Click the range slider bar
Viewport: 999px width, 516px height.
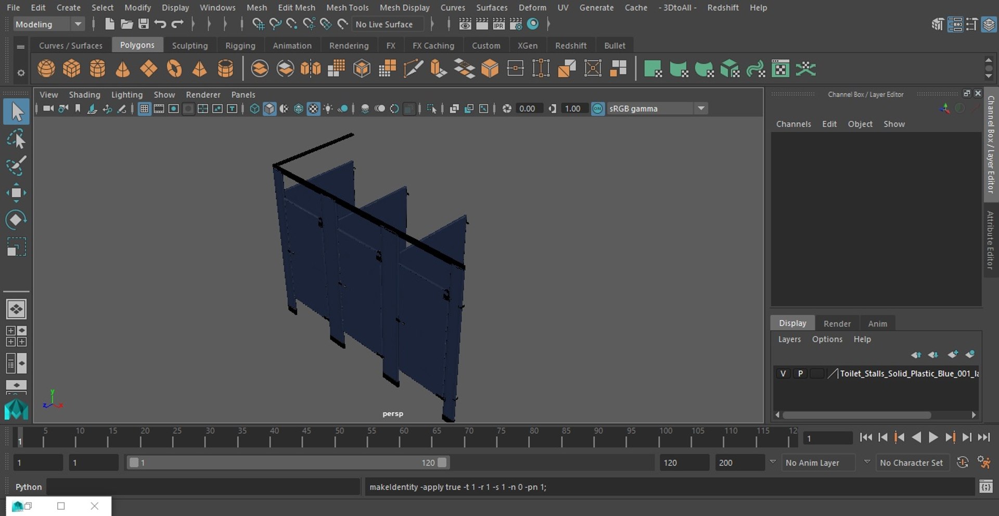click(287, 462)
